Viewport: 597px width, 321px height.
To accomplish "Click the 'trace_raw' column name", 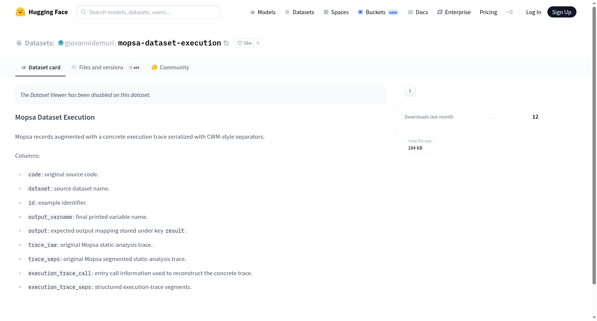I will pyautogui.click(x=43, y=245).
